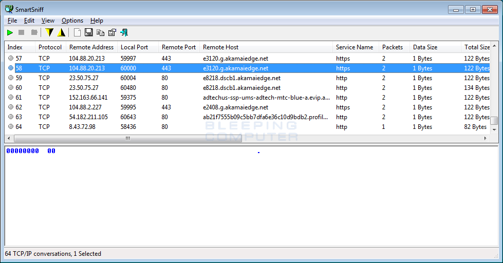Click the display filter funnel icon

pyautogui.click(x=49, y=32)
